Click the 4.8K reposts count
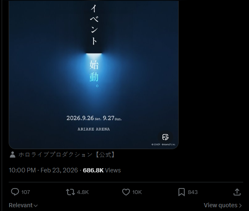 coord(83,192)
